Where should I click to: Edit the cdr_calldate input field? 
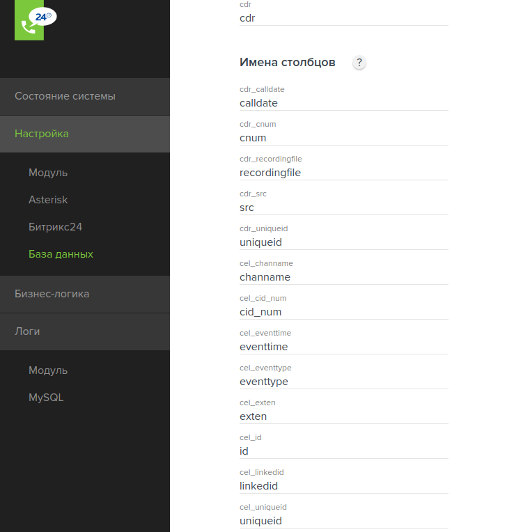[344, 103]
